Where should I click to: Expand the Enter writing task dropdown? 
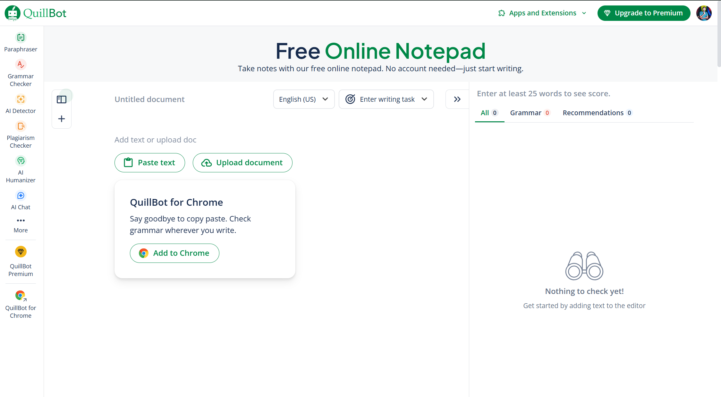[x=386, y=99]
